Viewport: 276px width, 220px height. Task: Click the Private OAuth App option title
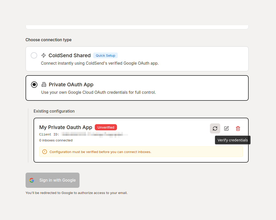(x=71, y=84)
